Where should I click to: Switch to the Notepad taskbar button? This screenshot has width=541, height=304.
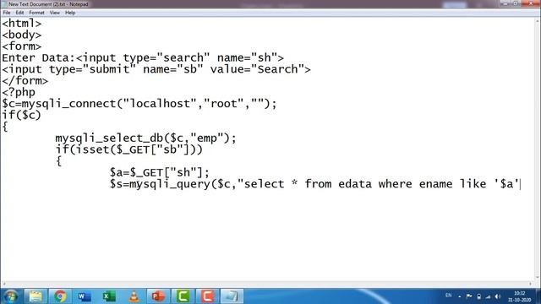pyautogui.click(x=232, y=296)
